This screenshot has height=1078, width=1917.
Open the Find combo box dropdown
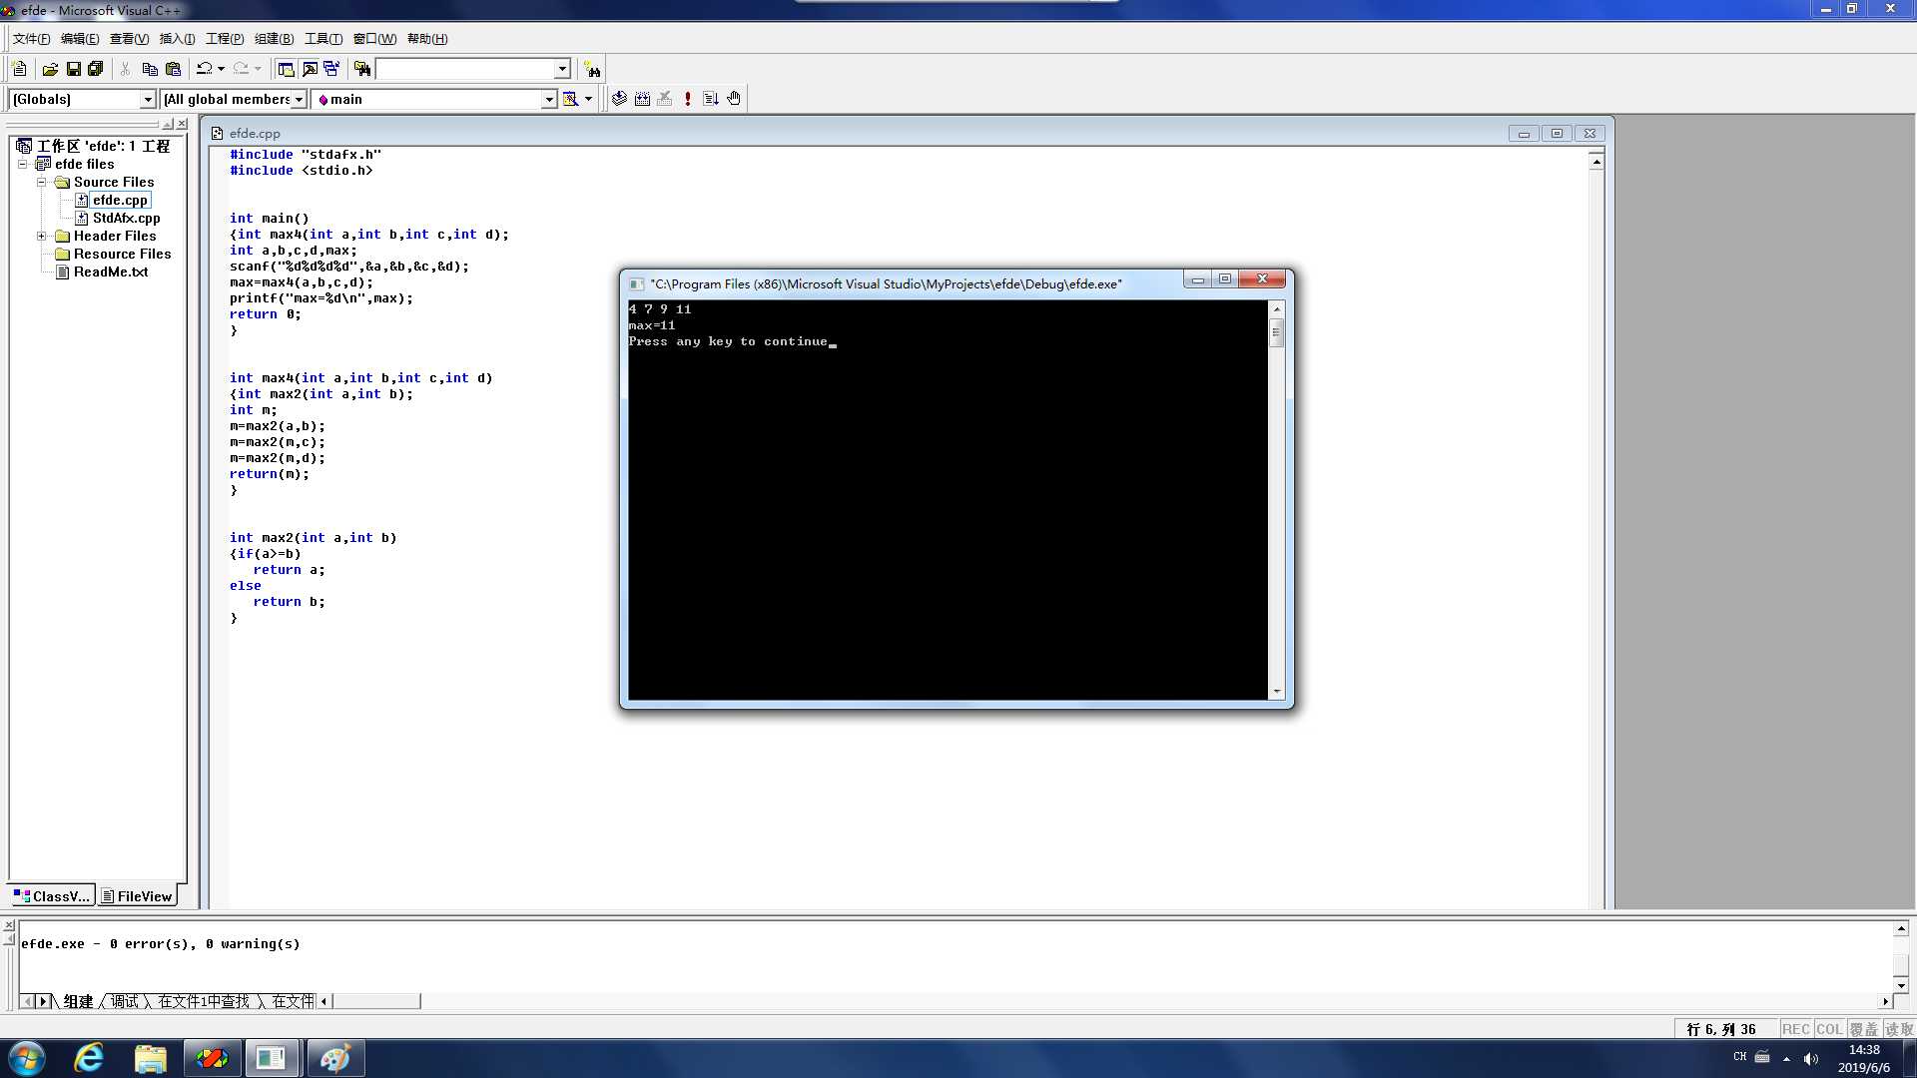pos(562,69)
